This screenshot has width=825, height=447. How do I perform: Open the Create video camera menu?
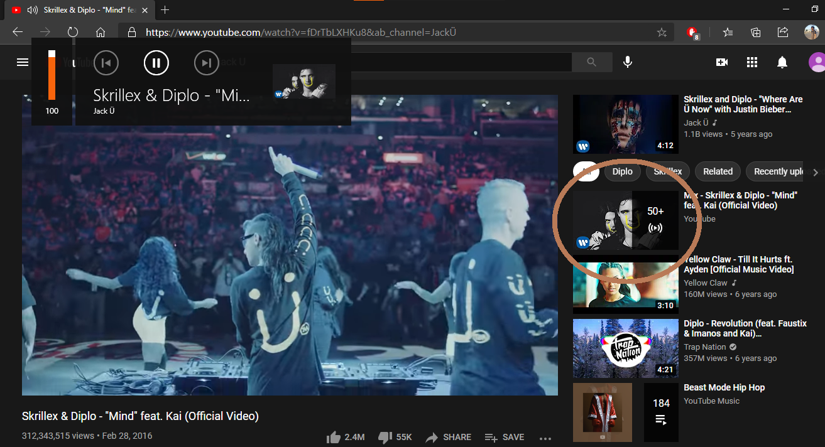(x=722, y=62)
